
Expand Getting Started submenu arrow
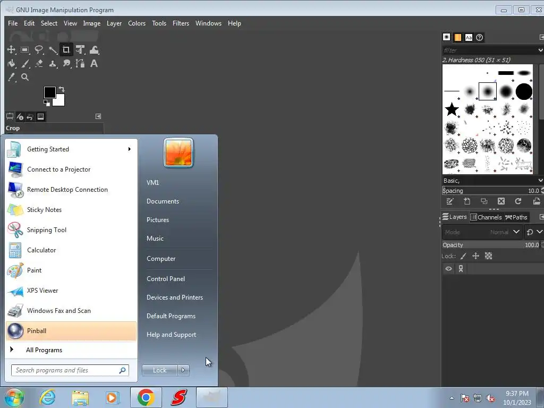[130, 149]
